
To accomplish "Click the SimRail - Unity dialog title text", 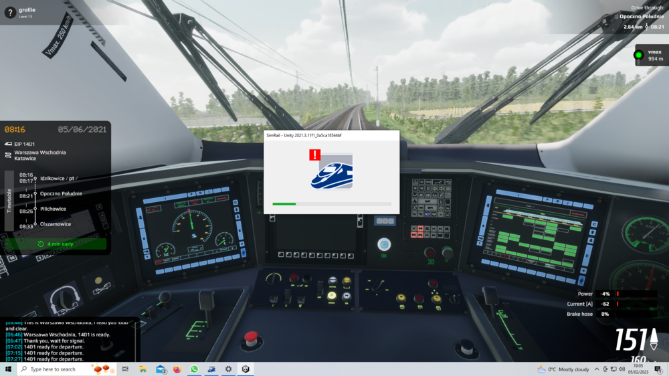I will (304, 135).
